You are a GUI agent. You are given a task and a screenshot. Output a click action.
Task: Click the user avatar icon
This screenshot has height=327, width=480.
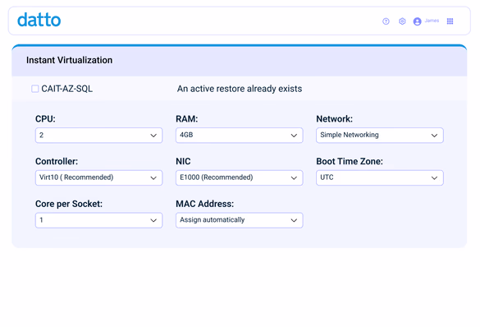click(x=417, y=21)
